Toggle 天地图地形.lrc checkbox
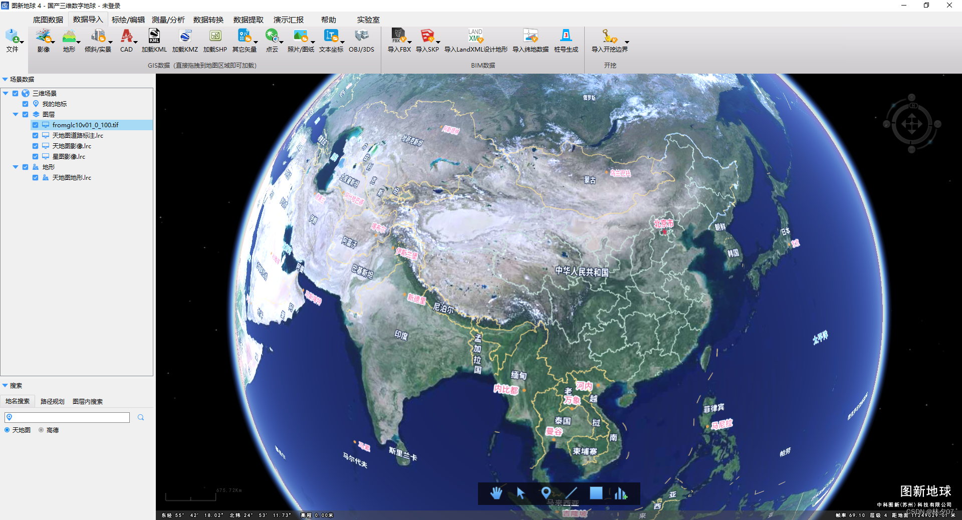Viewport: 962px width, 520px height. (35, 177)
